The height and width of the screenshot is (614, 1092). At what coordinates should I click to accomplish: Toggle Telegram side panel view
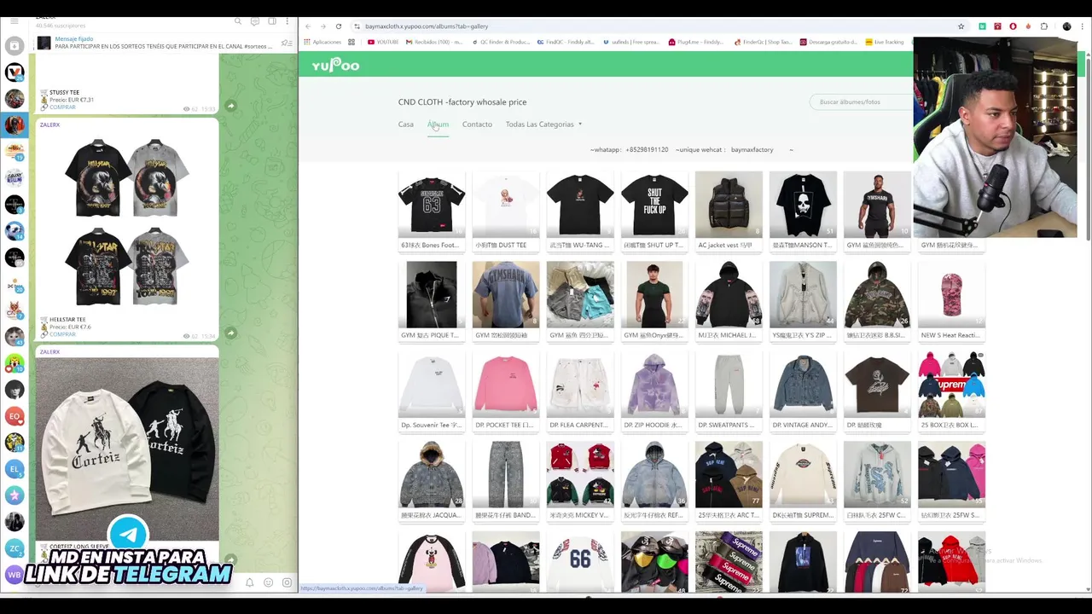click(271, 21)
